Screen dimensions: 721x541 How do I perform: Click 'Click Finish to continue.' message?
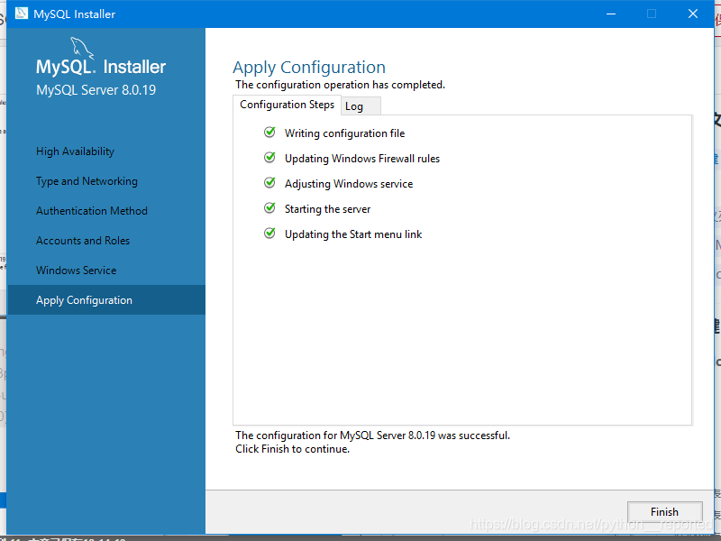pyautogui.click(x=292, y=449)
